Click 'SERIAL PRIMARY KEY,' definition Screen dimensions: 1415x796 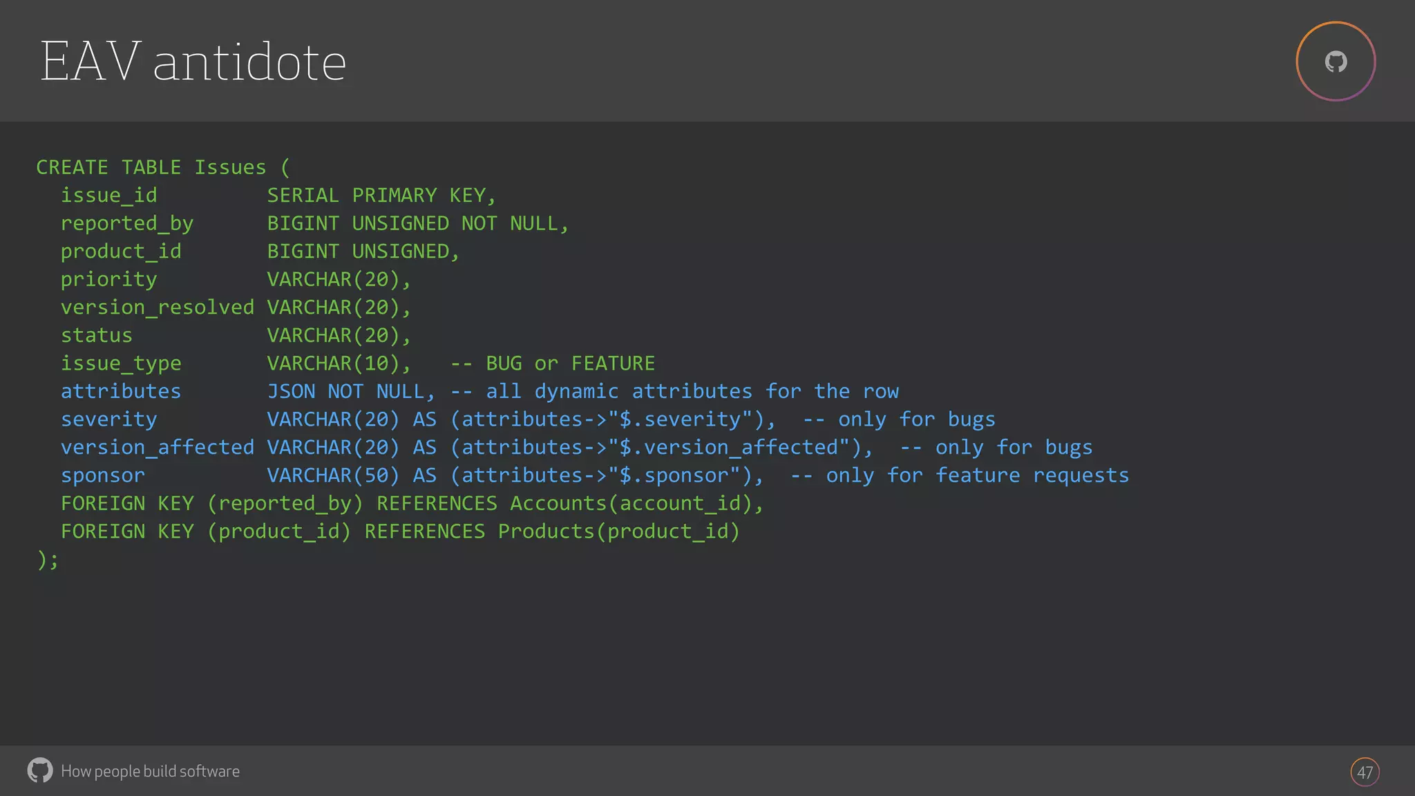coord(382,196)
